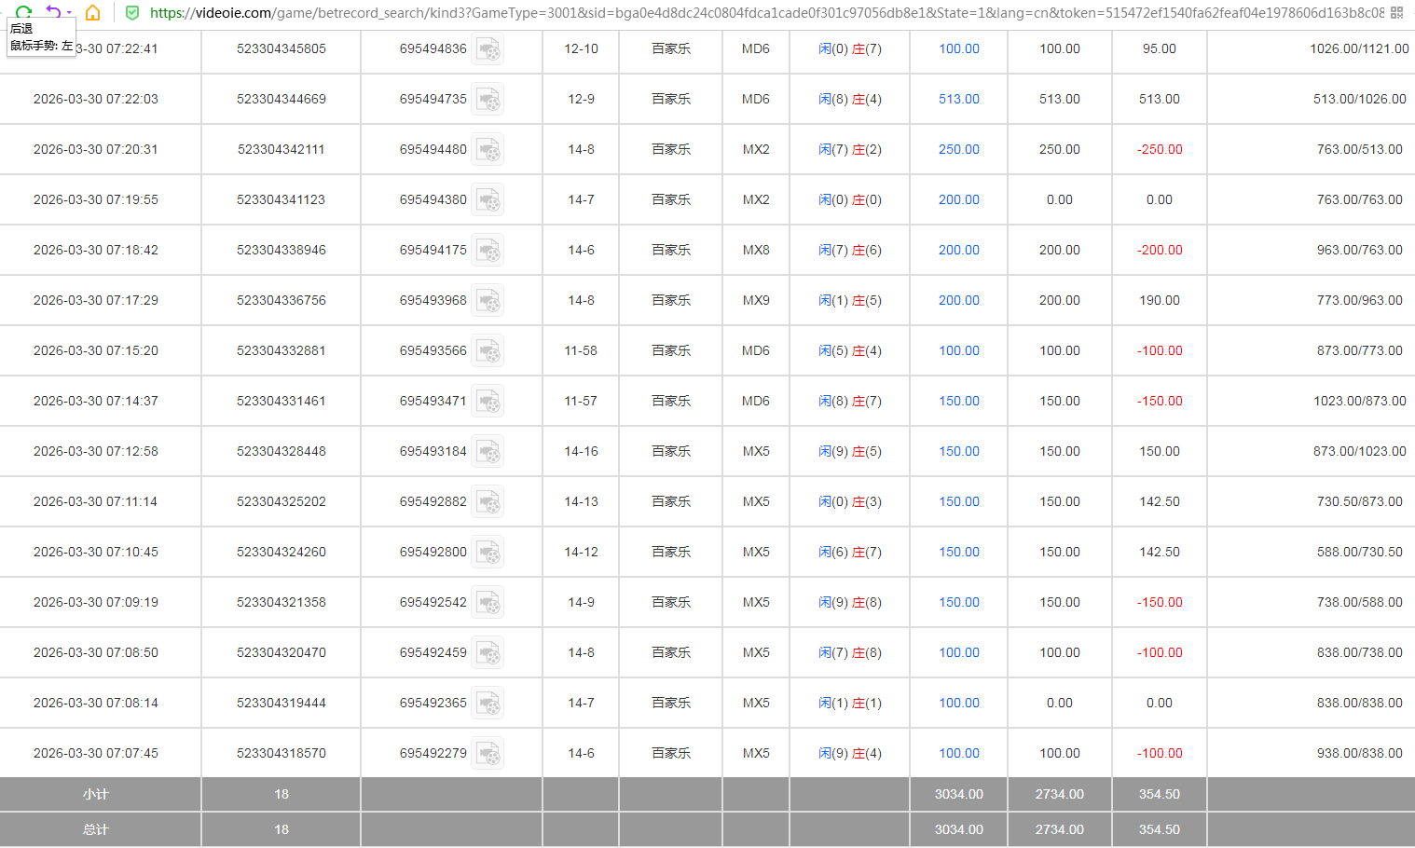The image size is (1415, 848).
Task: Click replay icon beside 695492279
Action: coord(488,754)
